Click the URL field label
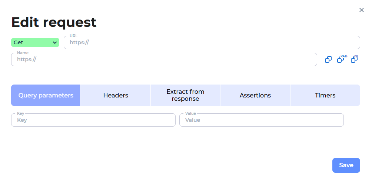The height and width of the screenshot is (182, 372). tap(73, 36)
